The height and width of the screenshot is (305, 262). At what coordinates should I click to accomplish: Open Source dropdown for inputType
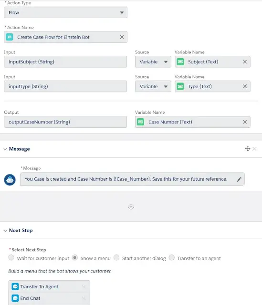pos(153,86)
